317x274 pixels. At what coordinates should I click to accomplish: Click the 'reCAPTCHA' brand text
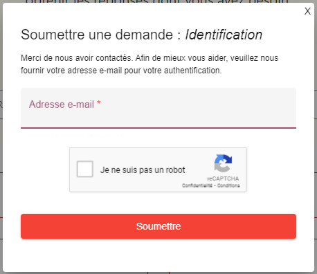point(223,179)
